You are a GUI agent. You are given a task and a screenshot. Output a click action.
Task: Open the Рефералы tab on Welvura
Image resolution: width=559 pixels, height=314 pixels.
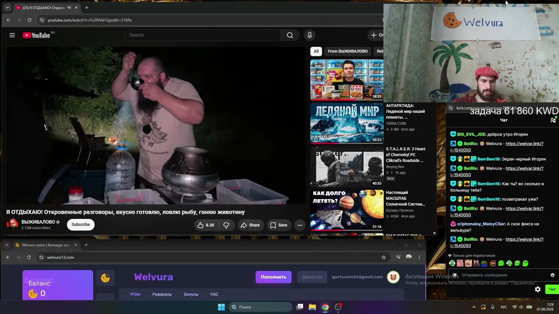pos(162,294)
